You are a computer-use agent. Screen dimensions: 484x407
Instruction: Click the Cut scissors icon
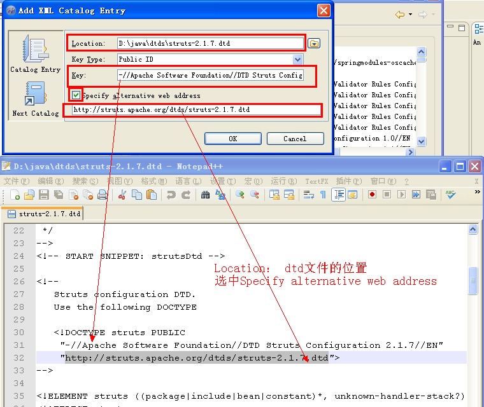click(122, 195)
